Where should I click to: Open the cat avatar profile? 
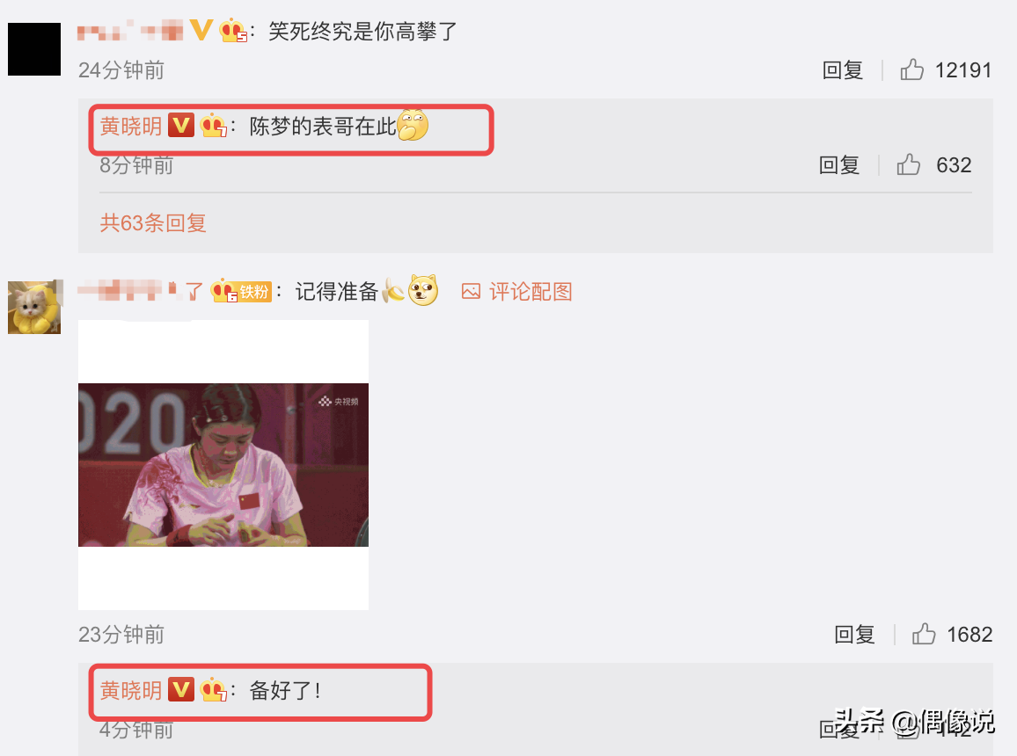(x=34, y=307)
